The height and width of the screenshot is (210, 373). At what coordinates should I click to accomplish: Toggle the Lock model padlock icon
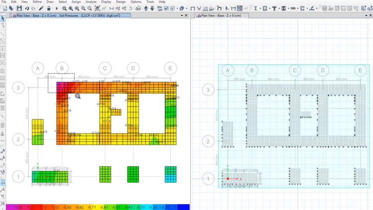coord(49,8)
